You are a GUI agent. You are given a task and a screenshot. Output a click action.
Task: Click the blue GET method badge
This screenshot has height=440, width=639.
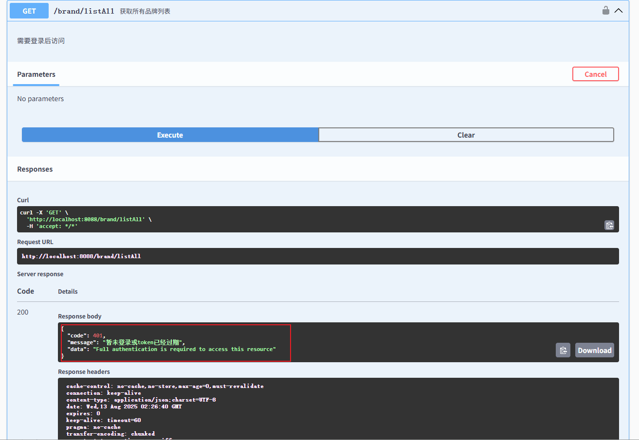pos(29,11)
